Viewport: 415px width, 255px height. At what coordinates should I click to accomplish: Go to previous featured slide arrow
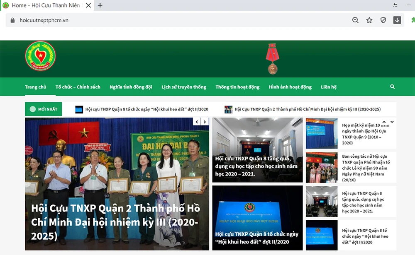coord(197,122)
